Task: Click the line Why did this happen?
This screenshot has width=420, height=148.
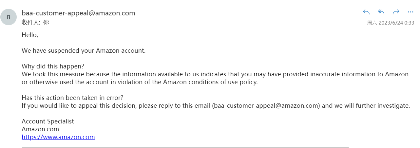Action: click(53, 66)
